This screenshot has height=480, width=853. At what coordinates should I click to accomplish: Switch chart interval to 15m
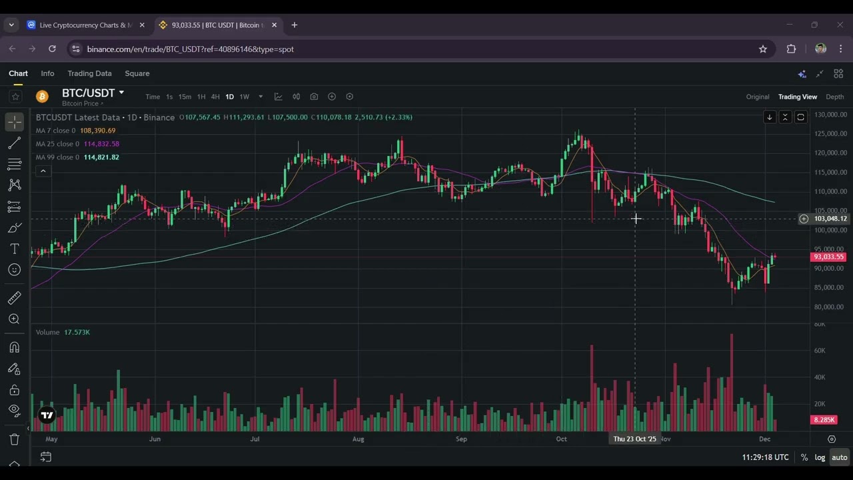[x=185, y=97]
